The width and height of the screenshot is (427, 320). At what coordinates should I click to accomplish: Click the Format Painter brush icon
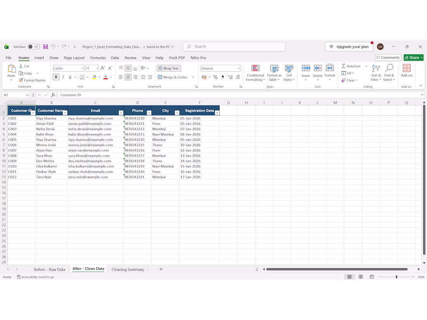click(x=21, y=80)
